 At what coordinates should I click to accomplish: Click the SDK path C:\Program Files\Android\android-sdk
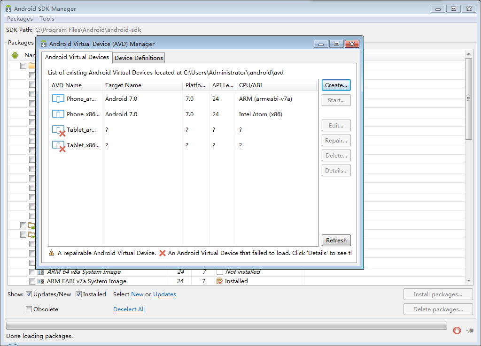pyautogui.click(x=88, y=30)
